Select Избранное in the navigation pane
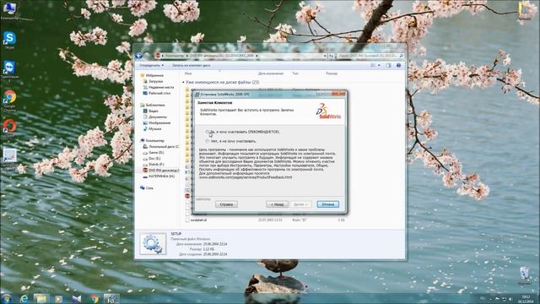This screenshot has height=304, width=540. 152,75
